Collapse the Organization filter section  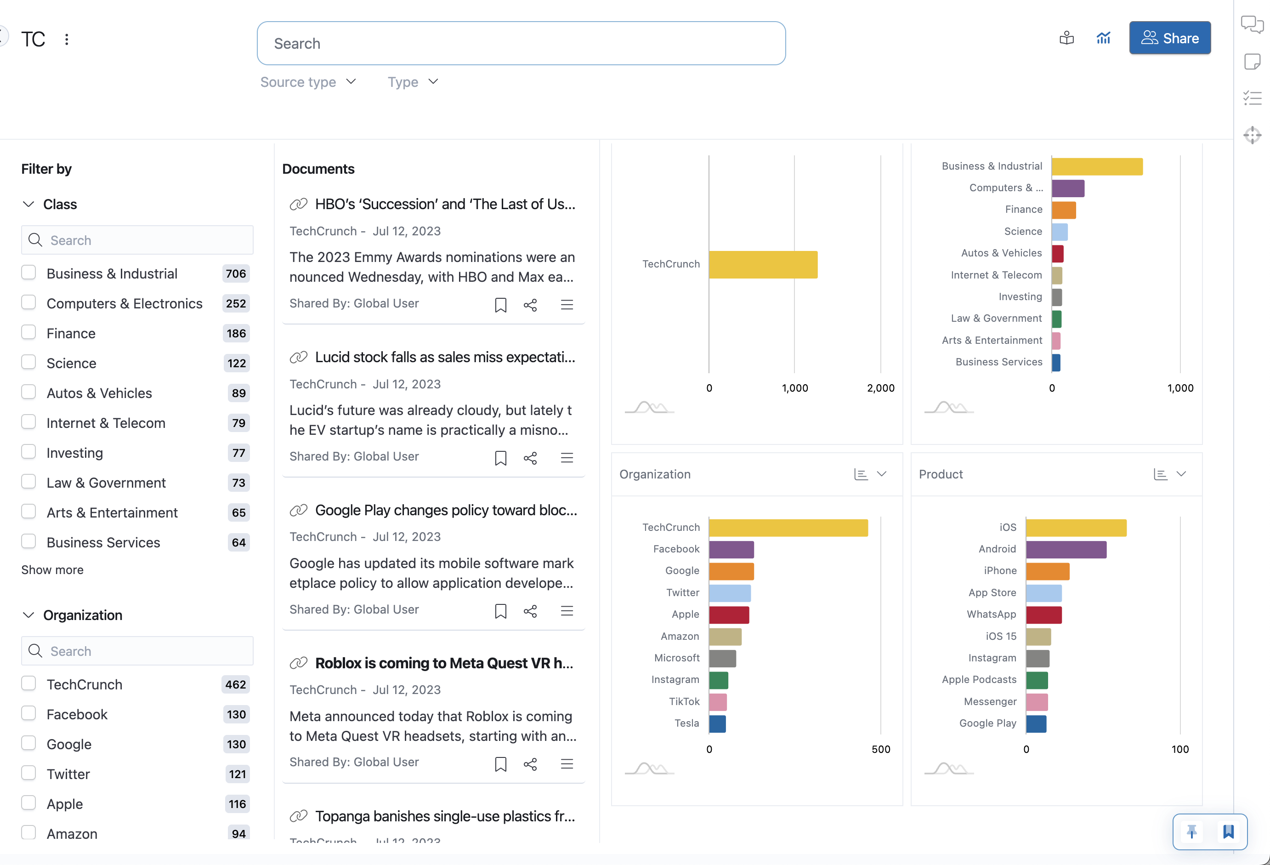(x=28, y=615)
